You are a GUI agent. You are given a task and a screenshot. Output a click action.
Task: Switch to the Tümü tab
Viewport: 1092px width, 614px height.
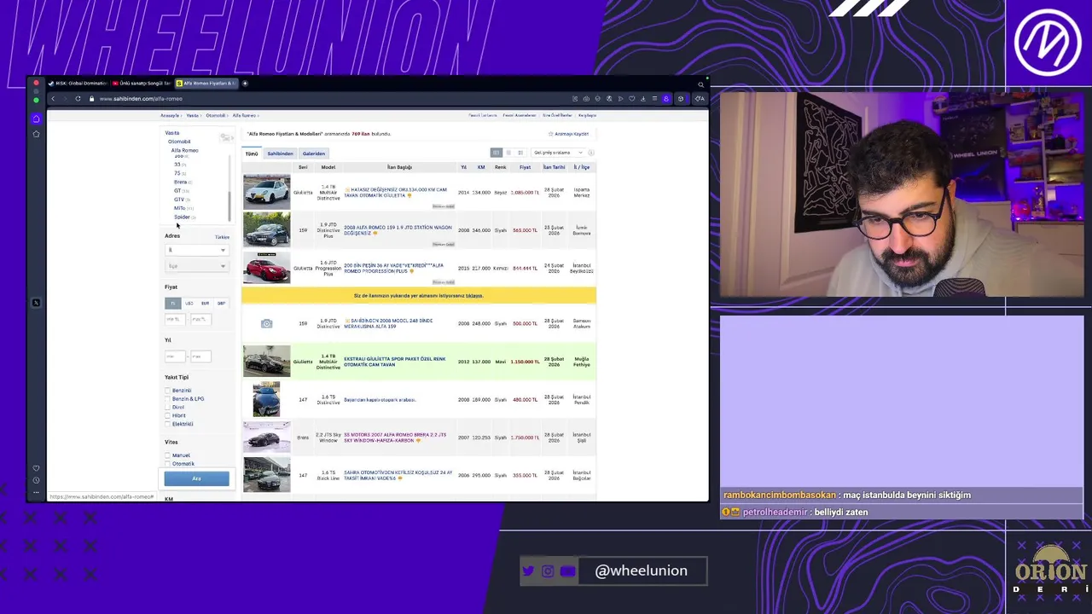pos(252,153)
